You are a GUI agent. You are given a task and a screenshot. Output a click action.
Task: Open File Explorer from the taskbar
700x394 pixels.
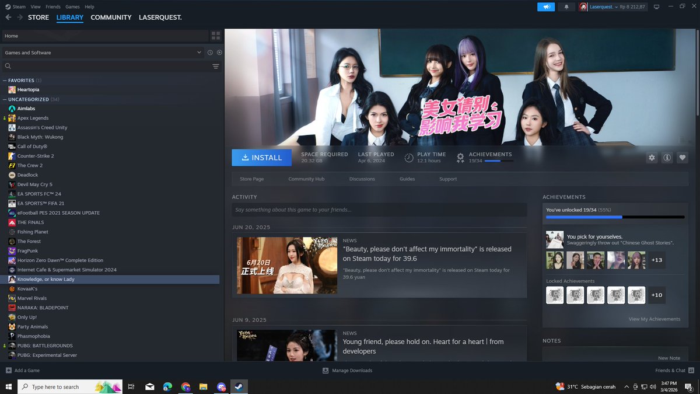[x=203, y=386]
